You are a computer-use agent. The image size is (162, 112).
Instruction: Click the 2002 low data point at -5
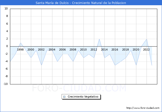[x=42, y=65]
